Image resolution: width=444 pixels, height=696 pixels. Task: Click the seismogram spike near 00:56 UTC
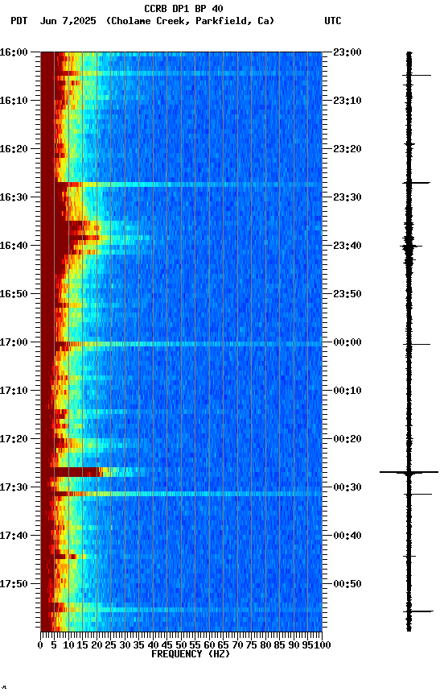pyautogui.click(x=417, y=611)
